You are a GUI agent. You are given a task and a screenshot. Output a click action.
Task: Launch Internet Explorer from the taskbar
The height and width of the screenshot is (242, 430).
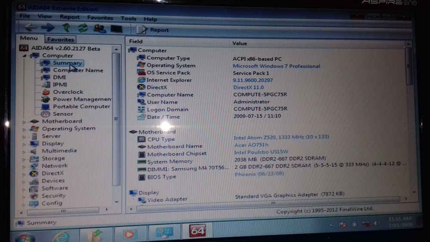(x=61, y=236)
